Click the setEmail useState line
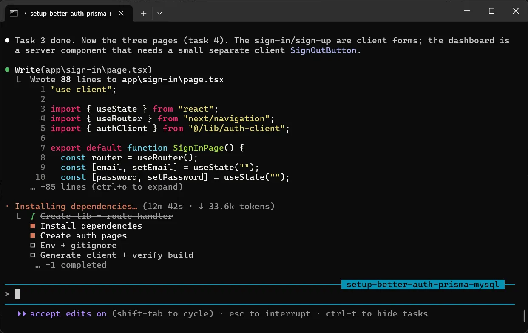The image size is (528, 333). 160,167
